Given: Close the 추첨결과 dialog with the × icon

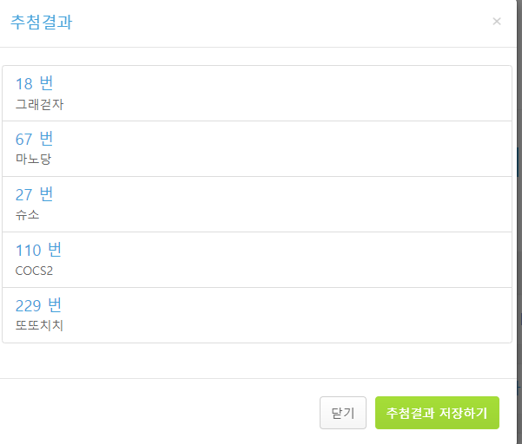Looking at the screenshot, I should [x=497, y=22].
